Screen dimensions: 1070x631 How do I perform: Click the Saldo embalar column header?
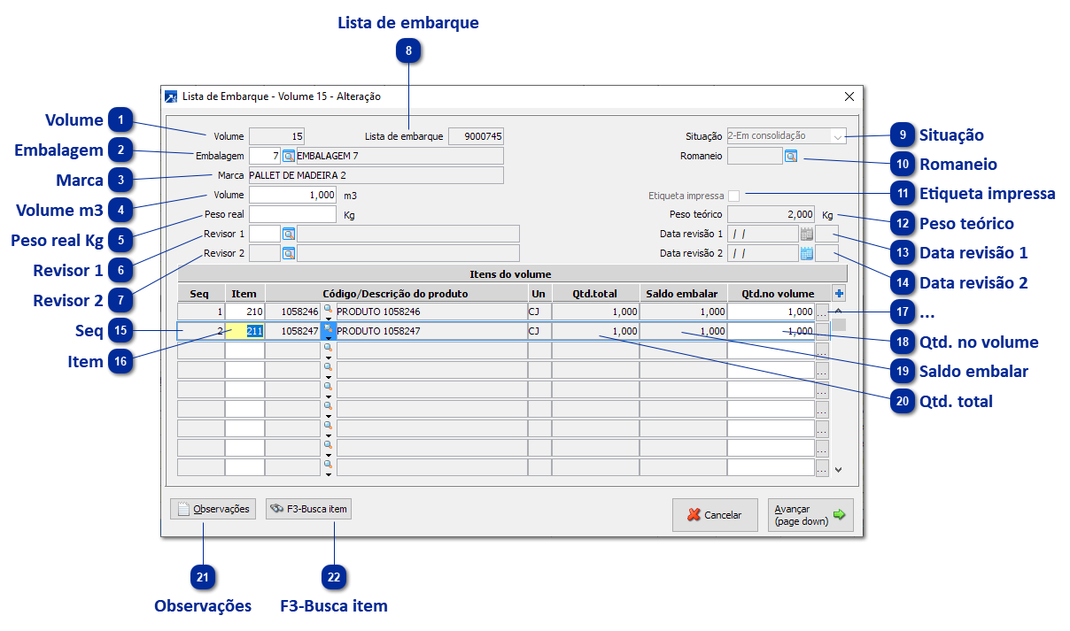(x=683, y=293)
